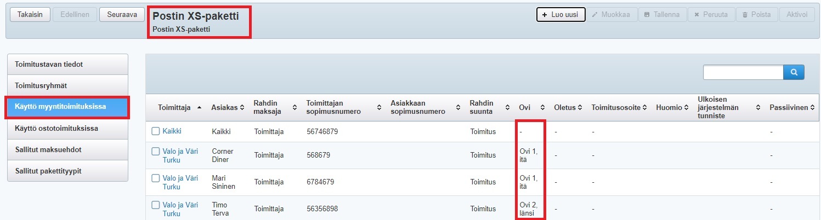The width and height of the screenshot is (821, 220).
Task: Click the Passiivinen column sort arrows
Action: (x=812, y=108)
